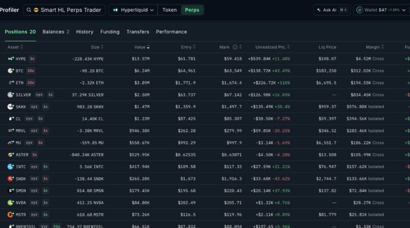Click the SMSN asset icon
This screenshot has height=228, width=410.
pyautogui.click(x=11, y=191)
